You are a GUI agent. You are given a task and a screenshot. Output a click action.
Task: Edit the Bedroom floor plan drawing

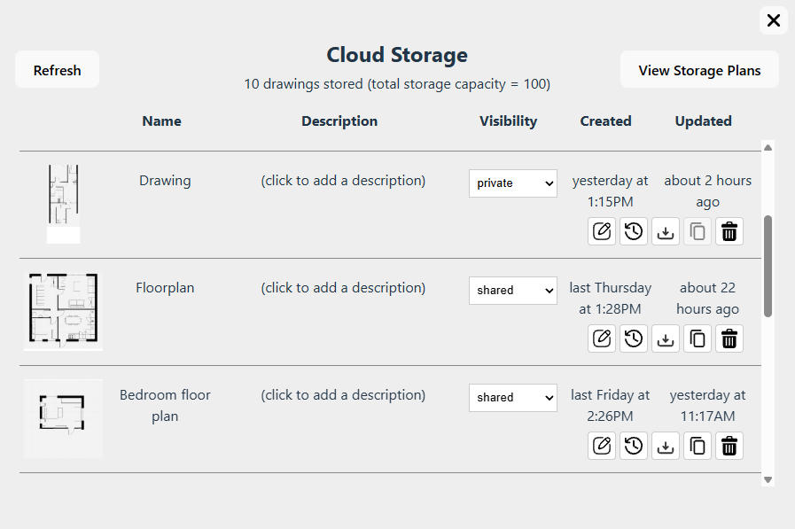(602, 446)
